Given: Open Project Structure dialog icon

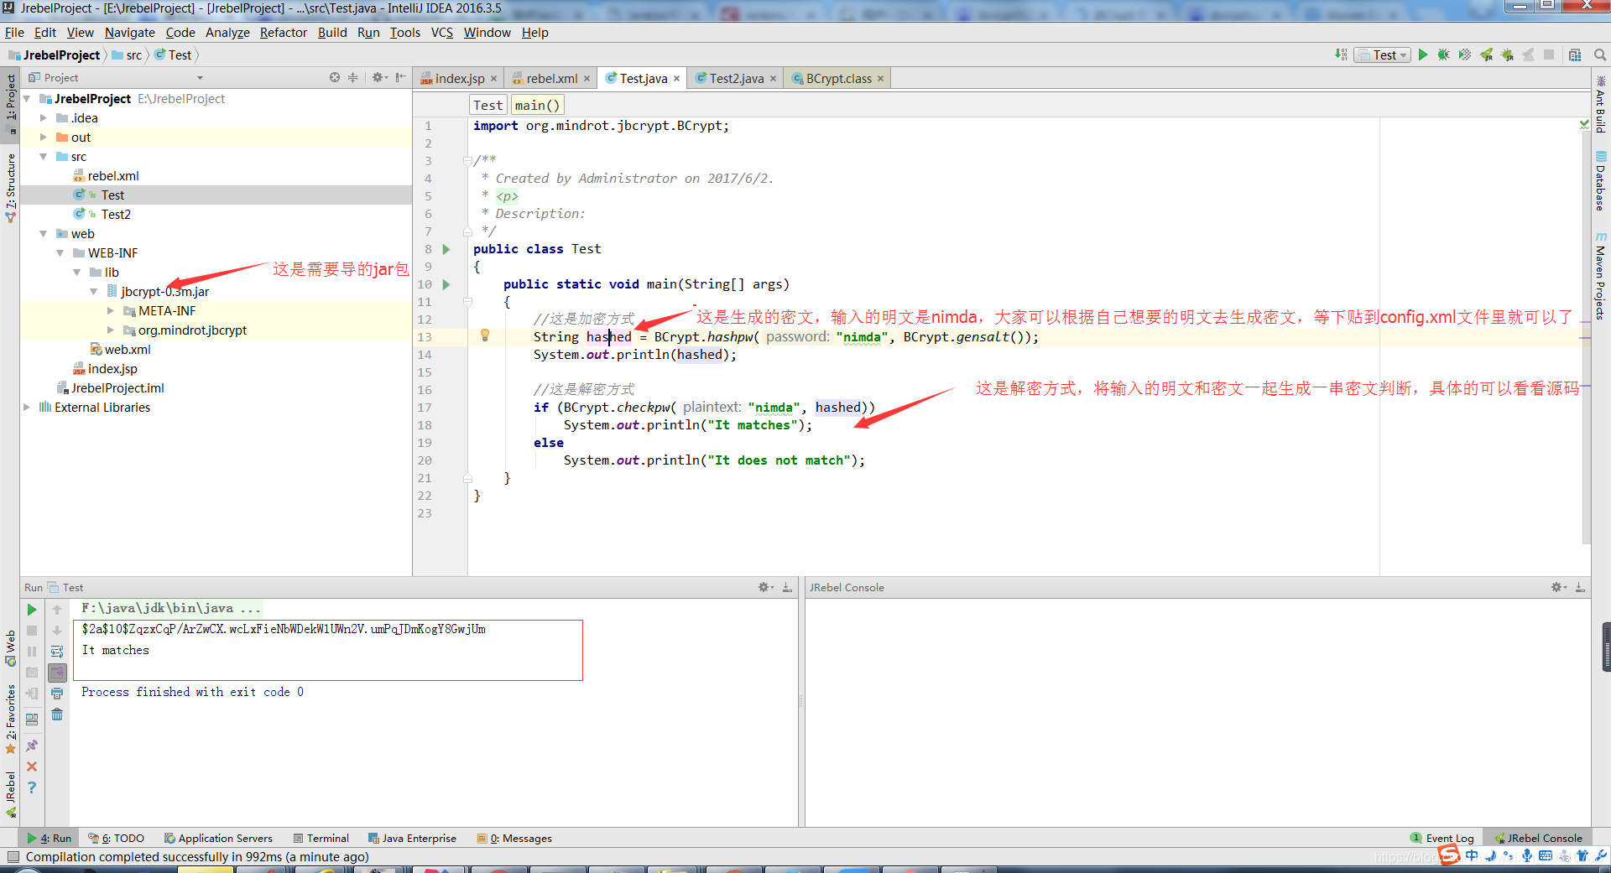Looking at the screenshot, I should click(1575, 55).
